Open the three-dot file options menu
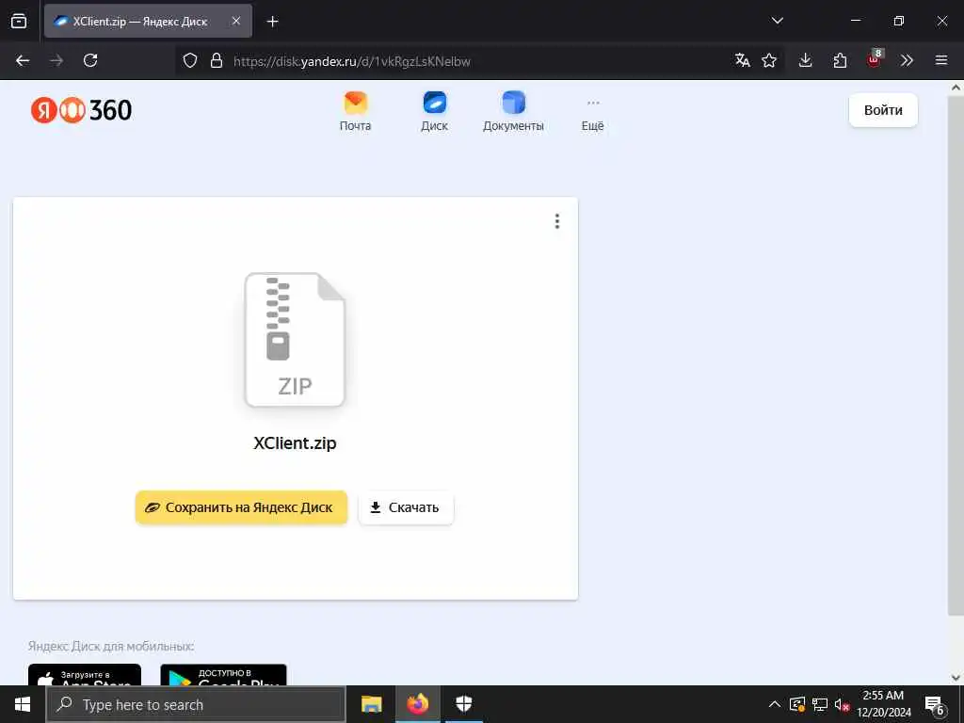964x723 pixels. tap(557, 221)
